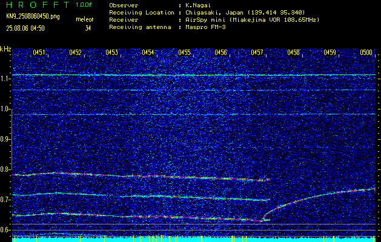The height and width of the screenshot is (242, 381).
Task: Click the 0.6 kHz frequency axis label
Action: coord(5,230)
